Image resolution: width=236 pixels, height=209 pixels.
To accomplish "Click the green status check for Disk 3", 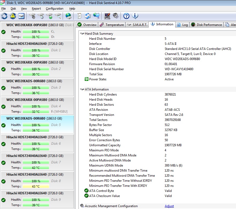I will click(3, 88).
